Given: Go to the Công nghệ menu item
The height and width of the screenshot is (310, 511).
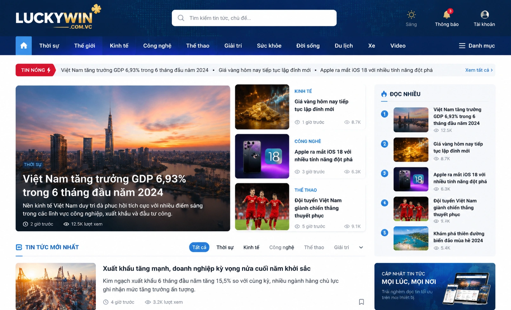Looking at the screenshot, I should pyautogui.click(x=157, y=46).
